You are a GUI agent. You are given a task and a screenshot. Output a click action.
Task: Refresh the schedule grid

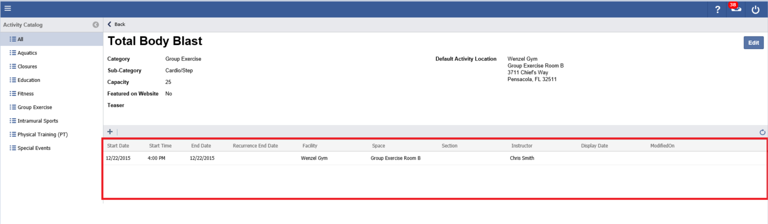(762, 132)
